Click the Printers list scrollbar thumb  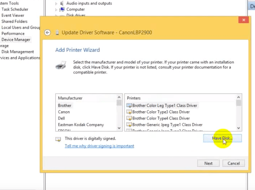coord(238,103)
